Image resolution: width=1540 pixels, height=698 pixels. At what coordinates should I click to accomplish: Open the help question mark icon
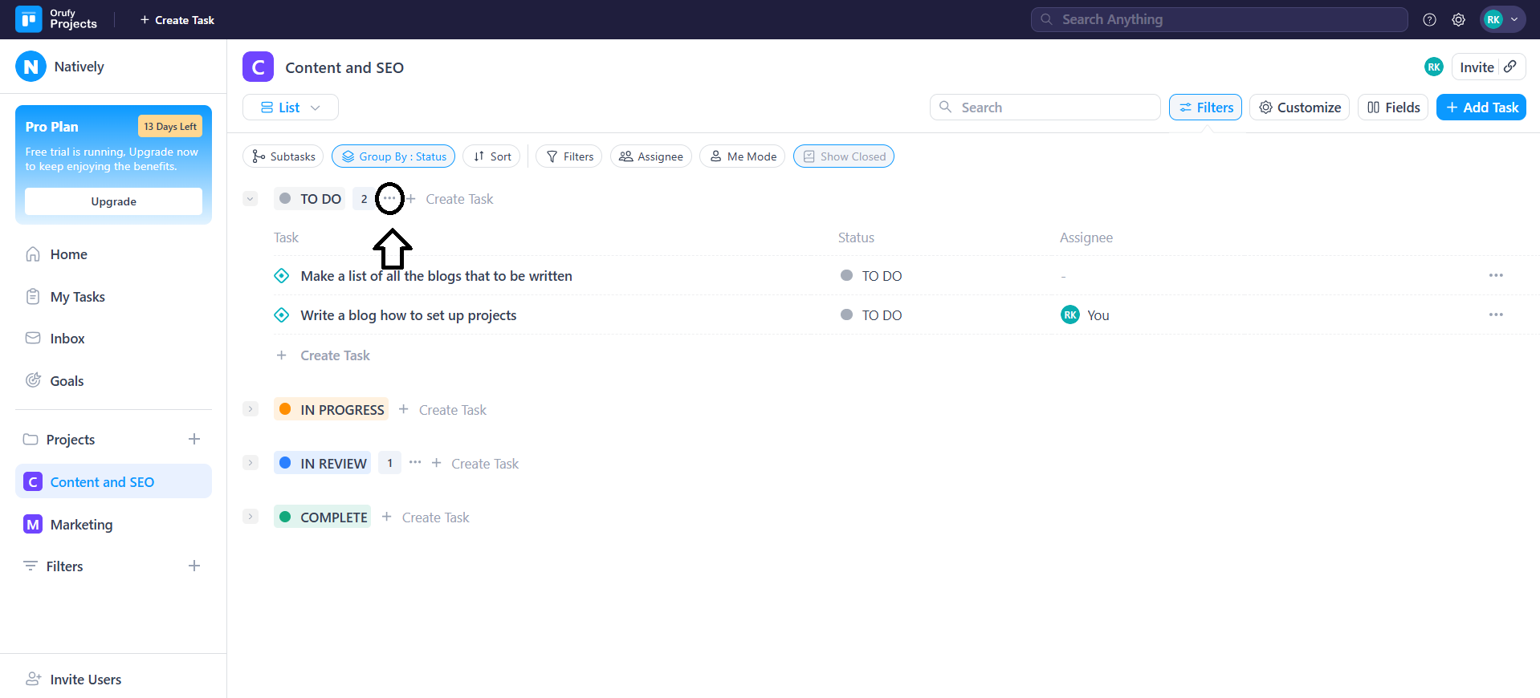point(1429,20)
